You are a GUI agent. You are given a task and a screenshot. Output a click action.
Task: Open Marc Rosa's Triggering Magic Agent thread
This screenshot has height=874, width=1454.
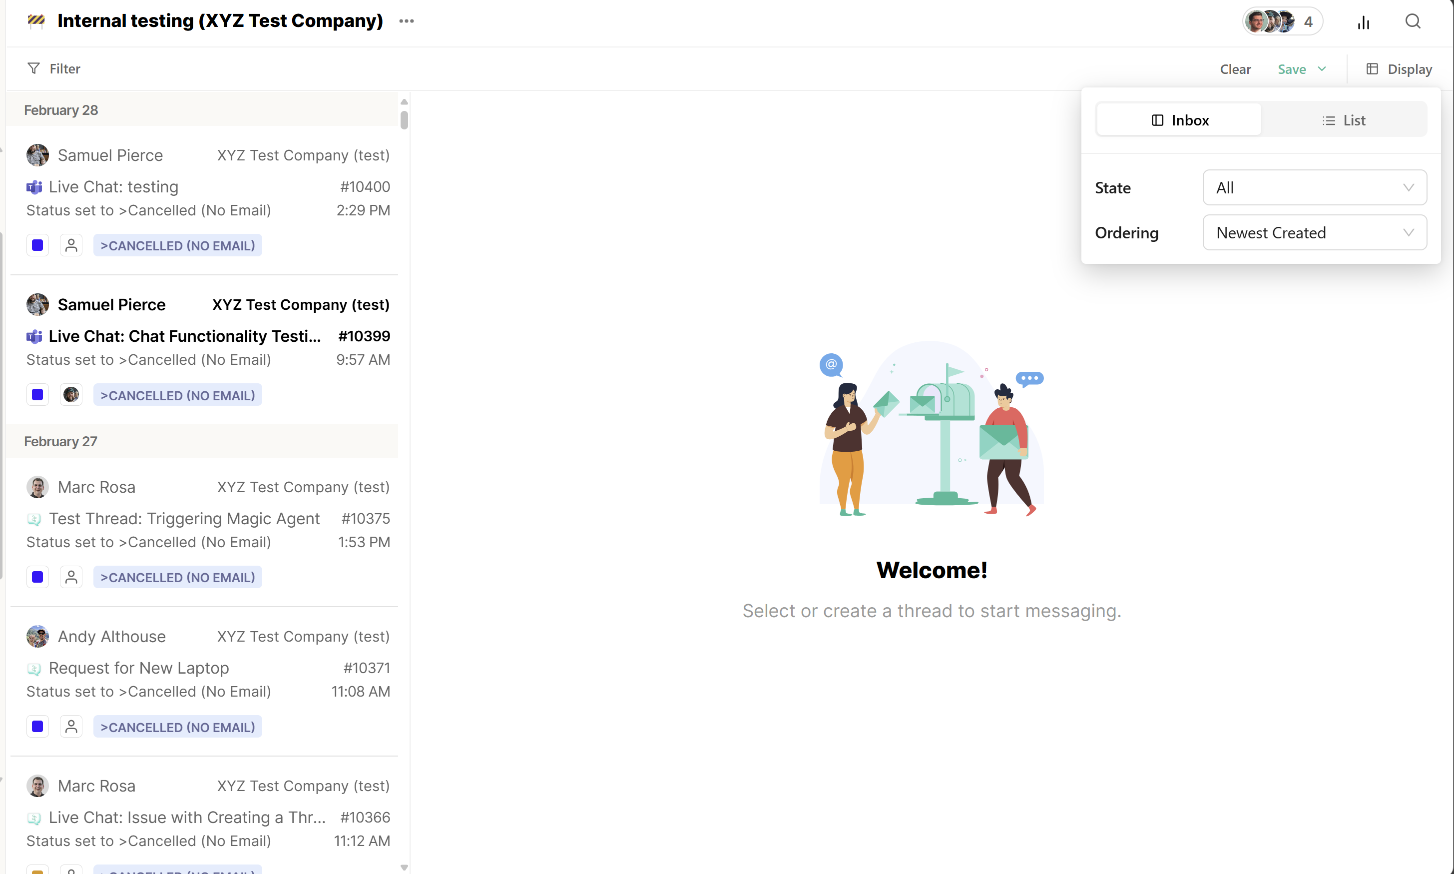(184, 518)
